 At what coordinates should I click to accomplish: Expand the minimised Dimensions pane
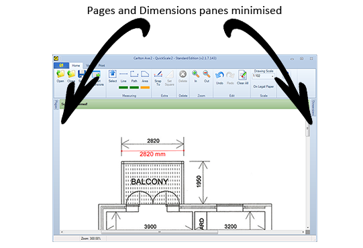point(313,108)
